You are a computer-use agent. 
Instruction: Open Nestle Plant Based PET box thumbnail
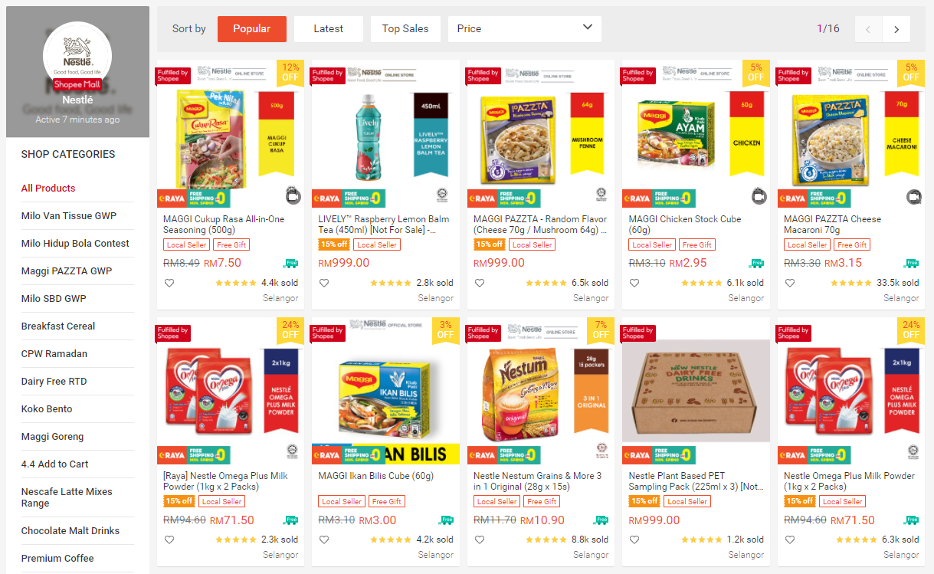pyautogui.click(x=696, y=391)
